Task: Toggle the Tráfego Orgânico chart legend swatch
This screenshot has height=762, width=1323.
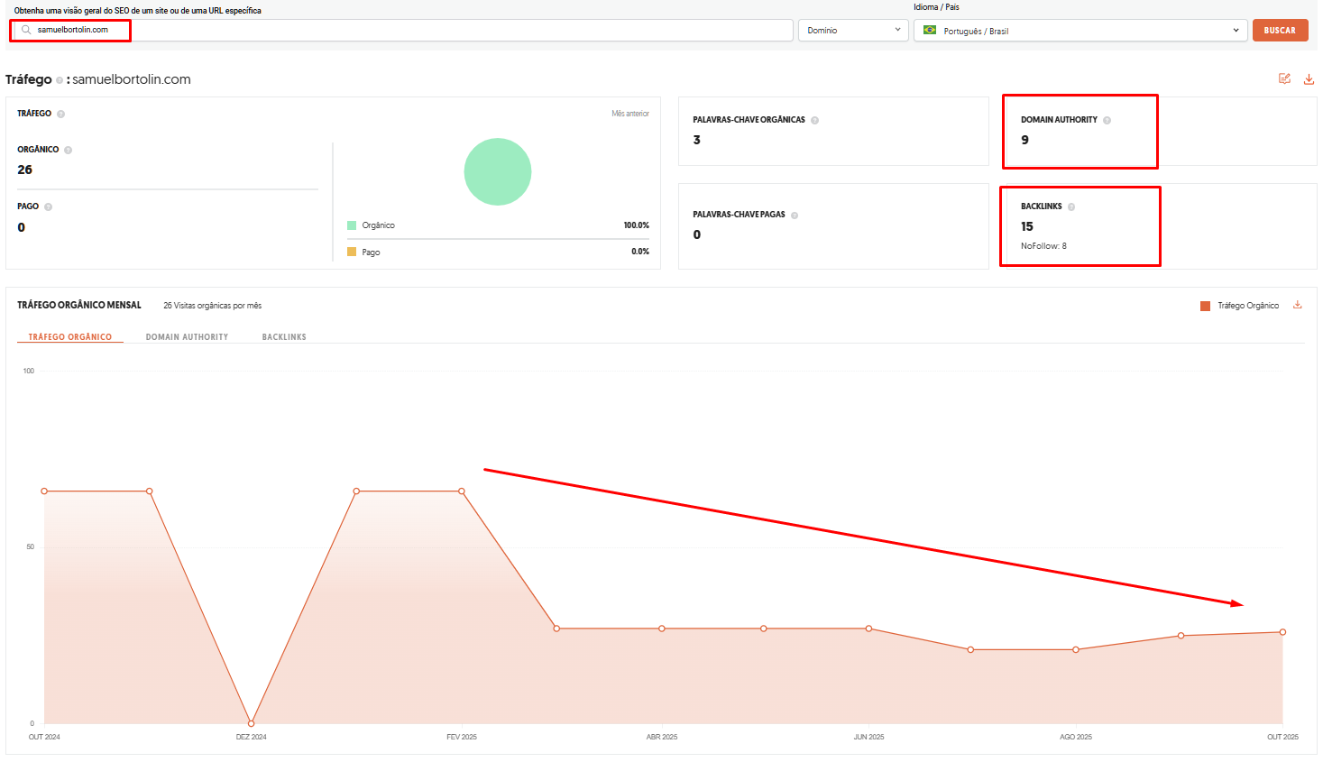Action: coord(1205,306)
